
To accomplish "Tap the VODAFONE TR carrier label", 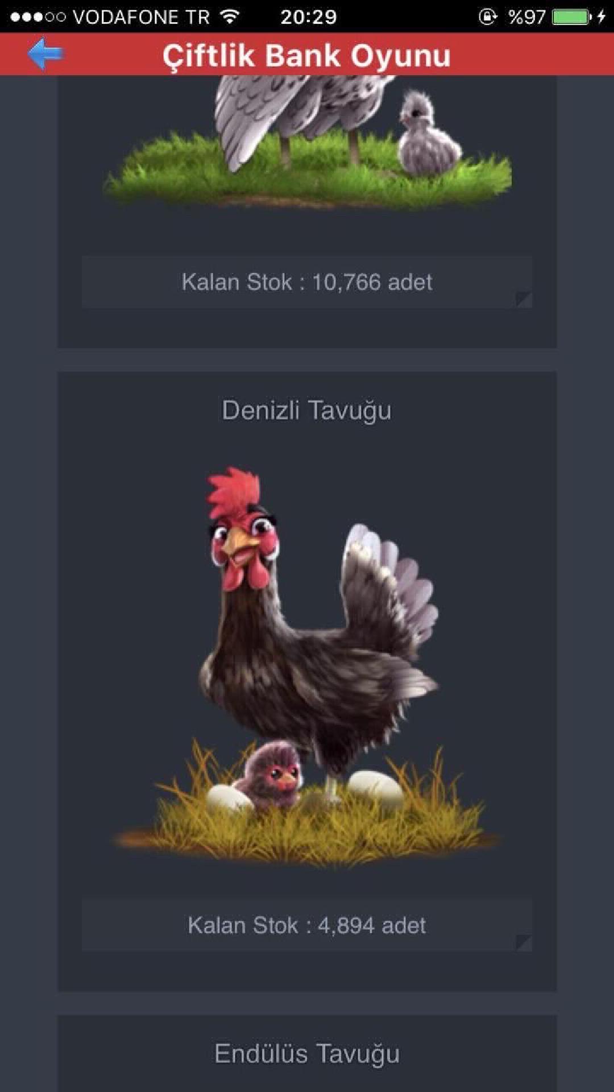I will pos(142,17).
